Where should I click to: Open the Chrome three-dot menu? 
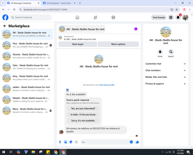[190, 10]
